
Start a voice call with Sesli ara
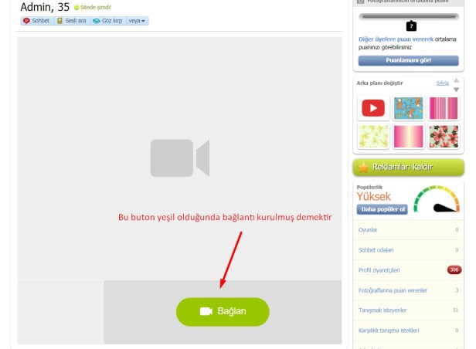(72, 21)
